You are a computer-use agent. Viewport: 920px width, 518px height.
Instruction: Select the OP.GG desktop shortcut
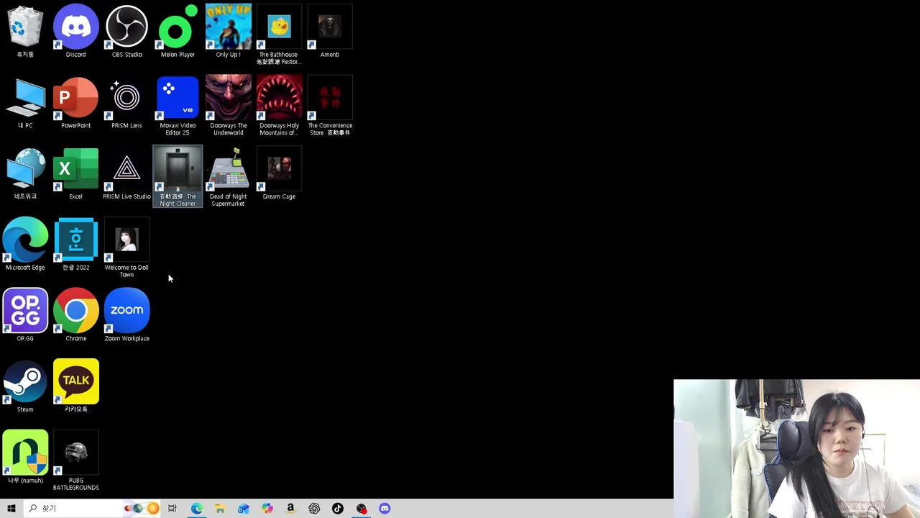(25, 316)
